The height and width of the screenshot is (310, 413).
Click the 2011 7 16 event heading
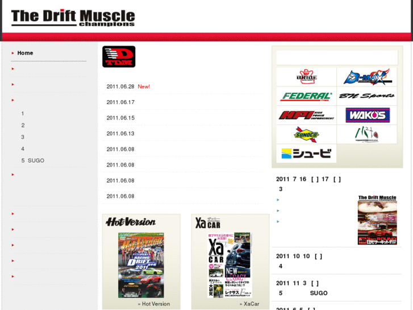[x=308, y=179]
